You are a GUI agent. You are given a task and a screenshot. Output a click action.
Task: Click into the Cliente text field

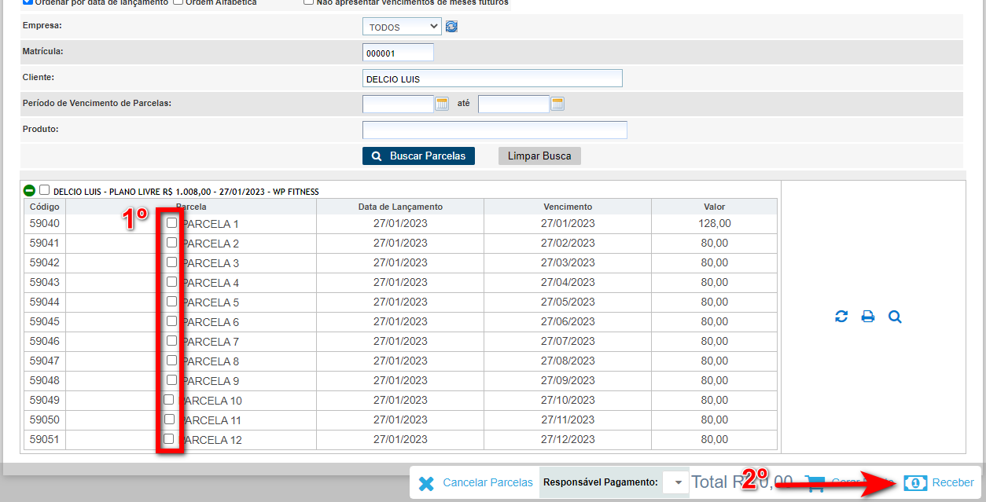click(492, 79)
